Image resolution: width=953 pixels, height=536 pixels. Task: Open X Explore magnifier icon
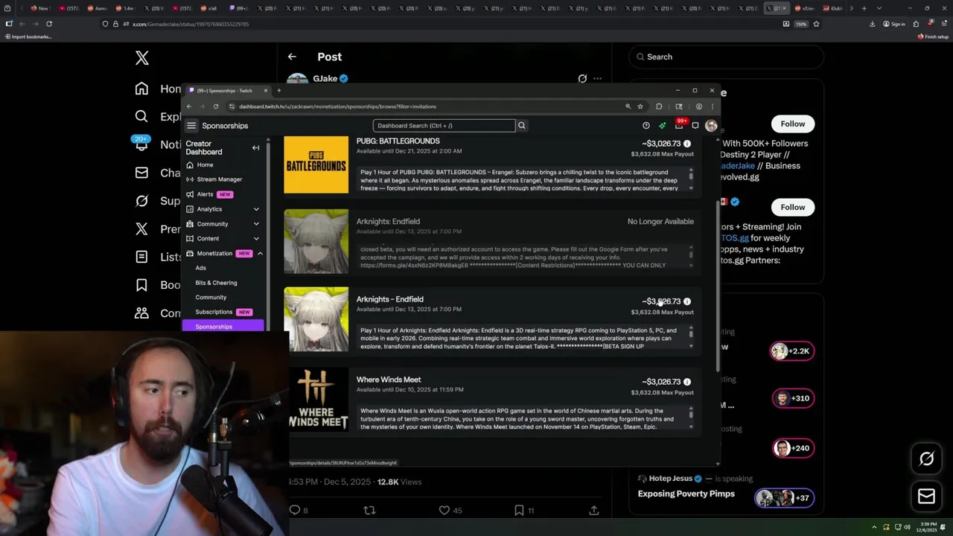click(141, 116)
